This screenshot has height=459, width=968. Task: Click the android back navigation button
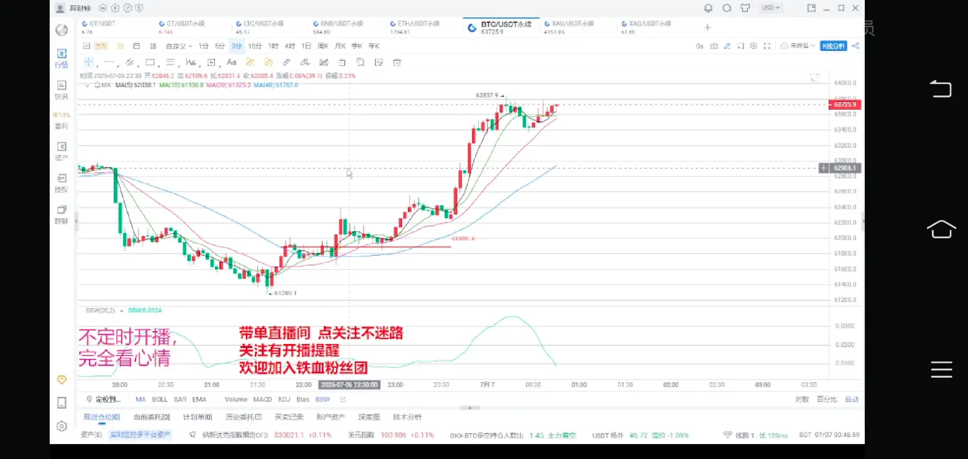tap(941, 88)
